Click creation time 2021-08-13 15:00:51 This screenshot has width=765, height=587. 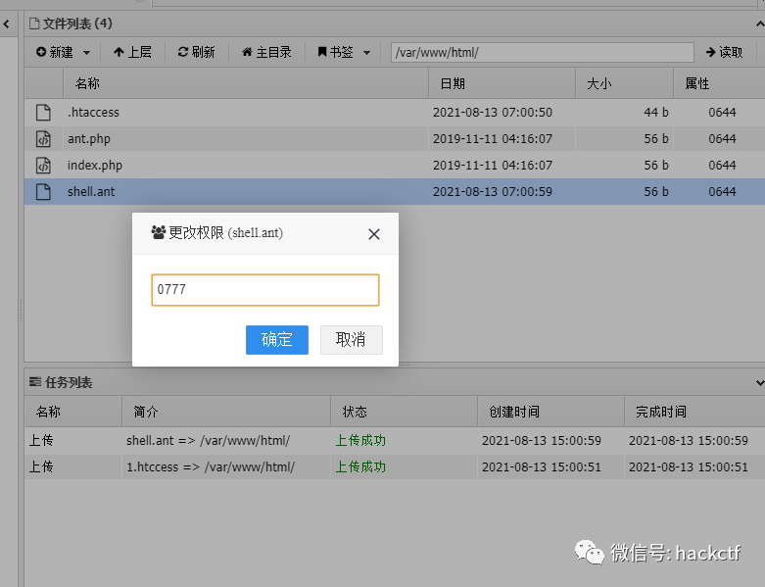[542, 467]
